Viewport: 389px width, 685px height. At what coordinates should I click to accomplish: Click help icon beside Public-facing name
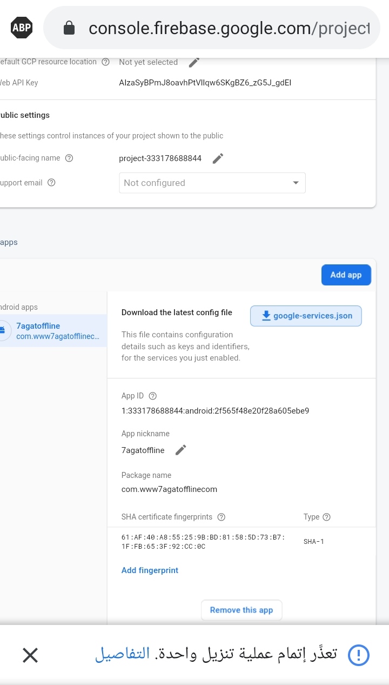(x=69, y=158)
